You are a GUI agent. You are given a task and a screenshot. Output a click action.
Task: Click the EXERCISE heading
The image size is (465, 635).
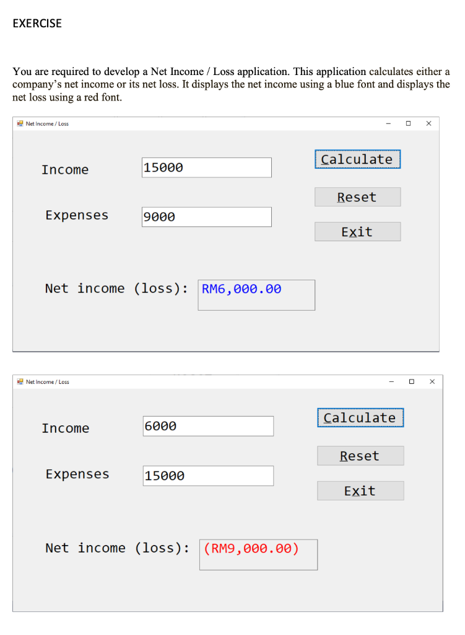coord(37,24)
